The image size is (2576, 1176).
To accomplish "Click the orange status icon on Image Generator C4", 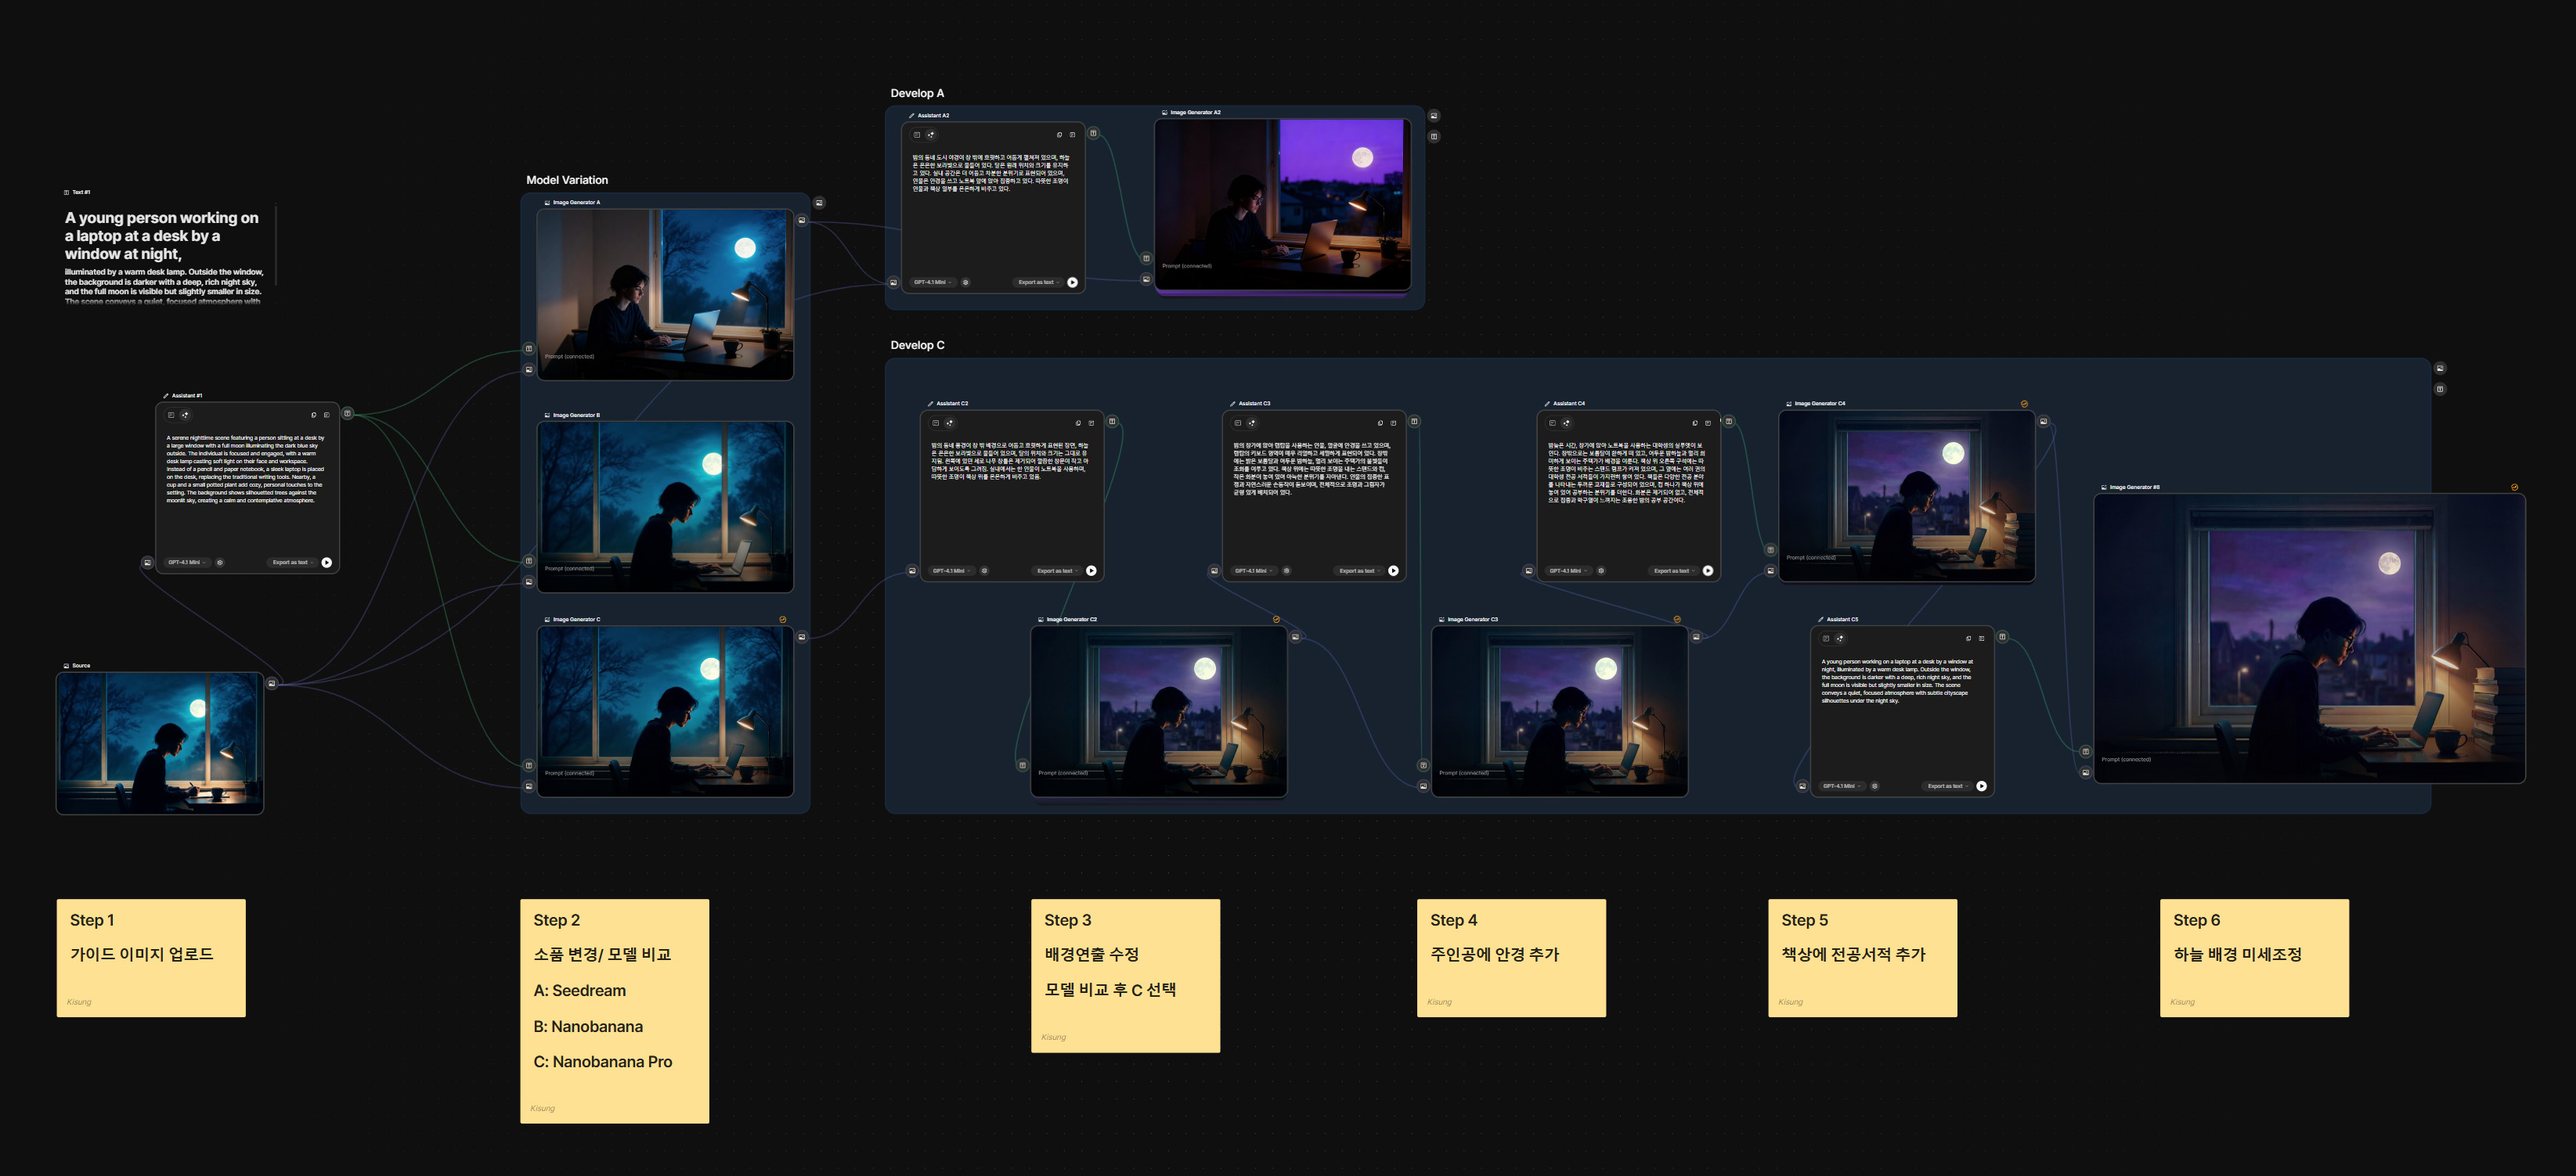I will coord(2024,404).
